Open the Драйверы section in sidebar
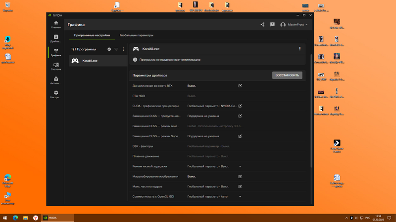 pyautogui.click(x=56, y=38)
